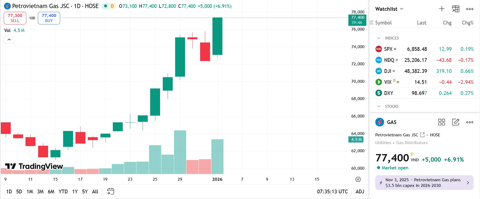
Task: Open the watchlist more options menu
Action: [470, 9]
